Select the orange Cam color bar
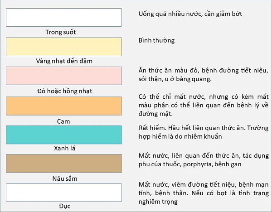272x212 pixels. 64,106
